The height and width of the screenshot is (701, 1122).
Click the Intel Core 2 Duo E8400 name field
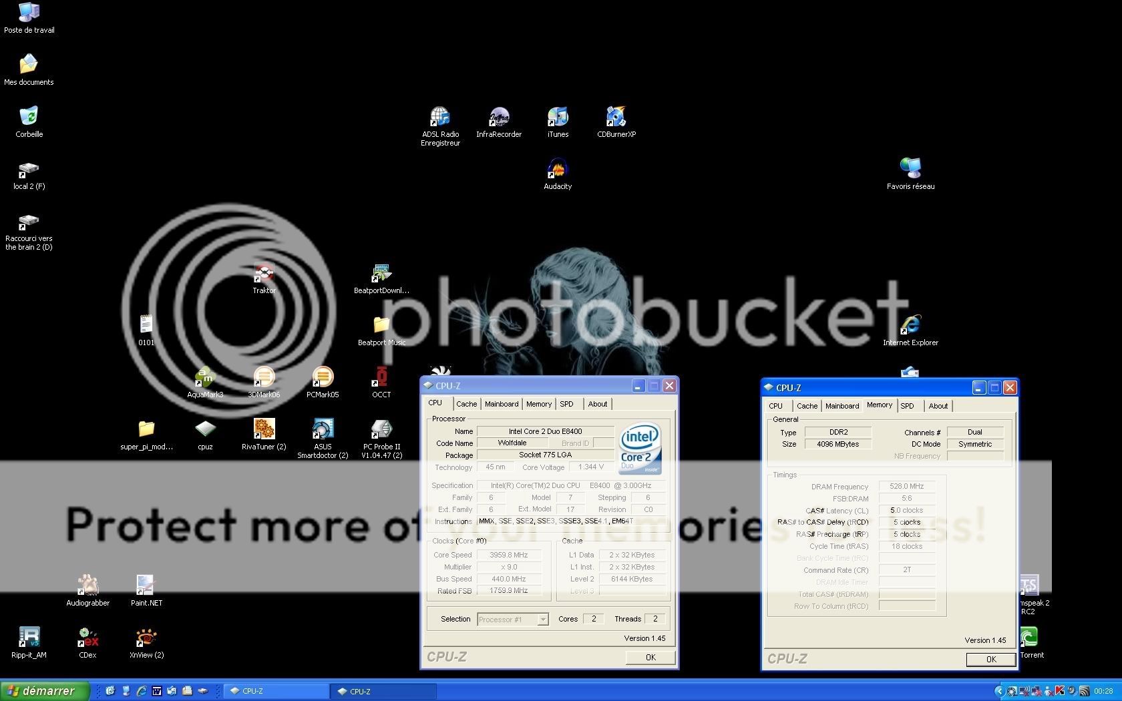(x=545, y=431)
